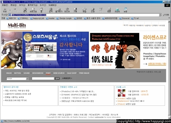
Task: Open the Edit menu
Action: [x=14, y=5]
